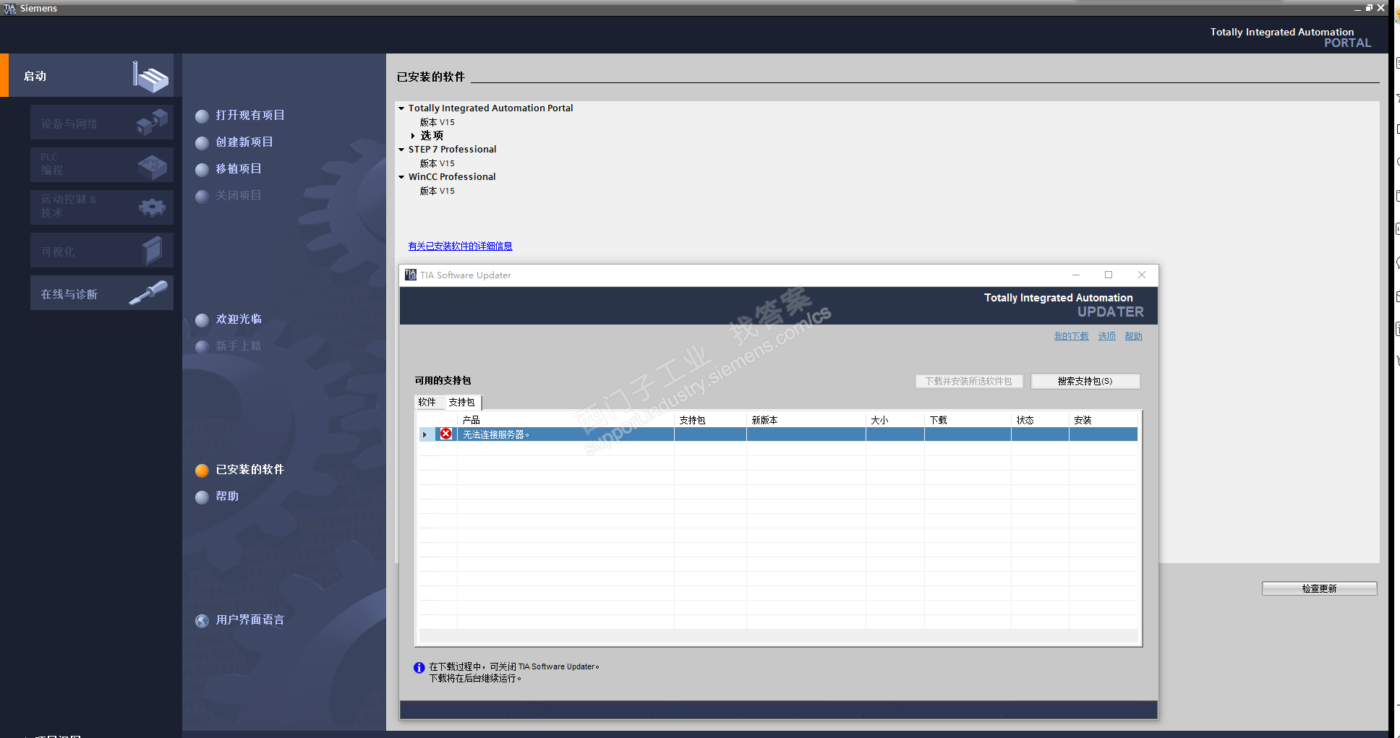This screenshot has height=738, width=1400.
Task: Click the bullet beside 打开现有项目
Action: pos(202,116)
